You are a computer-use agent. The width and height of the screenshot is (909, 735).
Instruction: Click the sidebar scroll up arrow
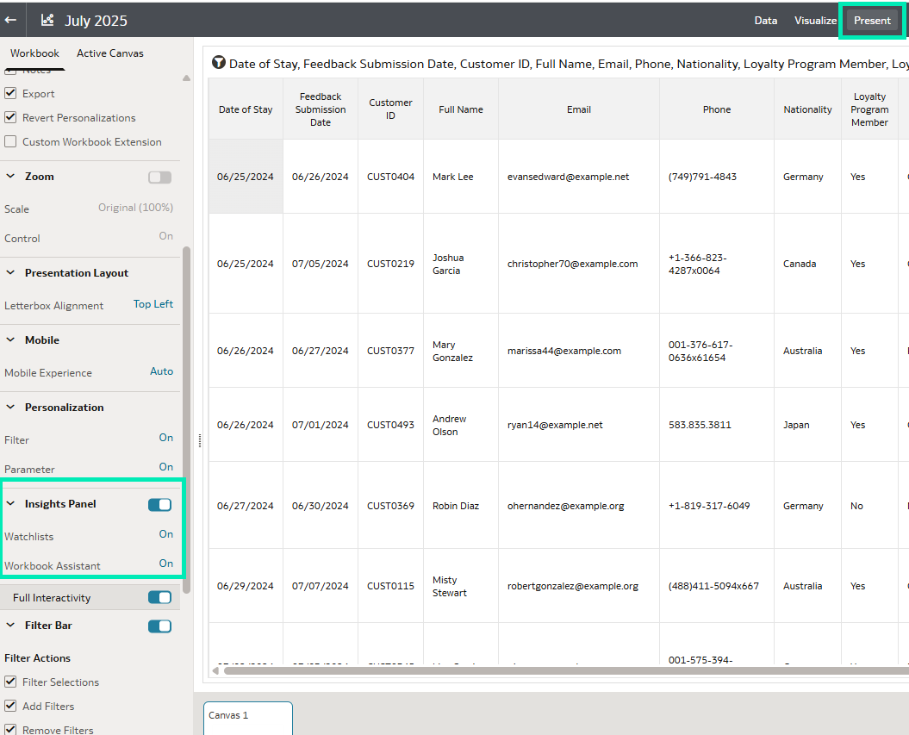186,78
